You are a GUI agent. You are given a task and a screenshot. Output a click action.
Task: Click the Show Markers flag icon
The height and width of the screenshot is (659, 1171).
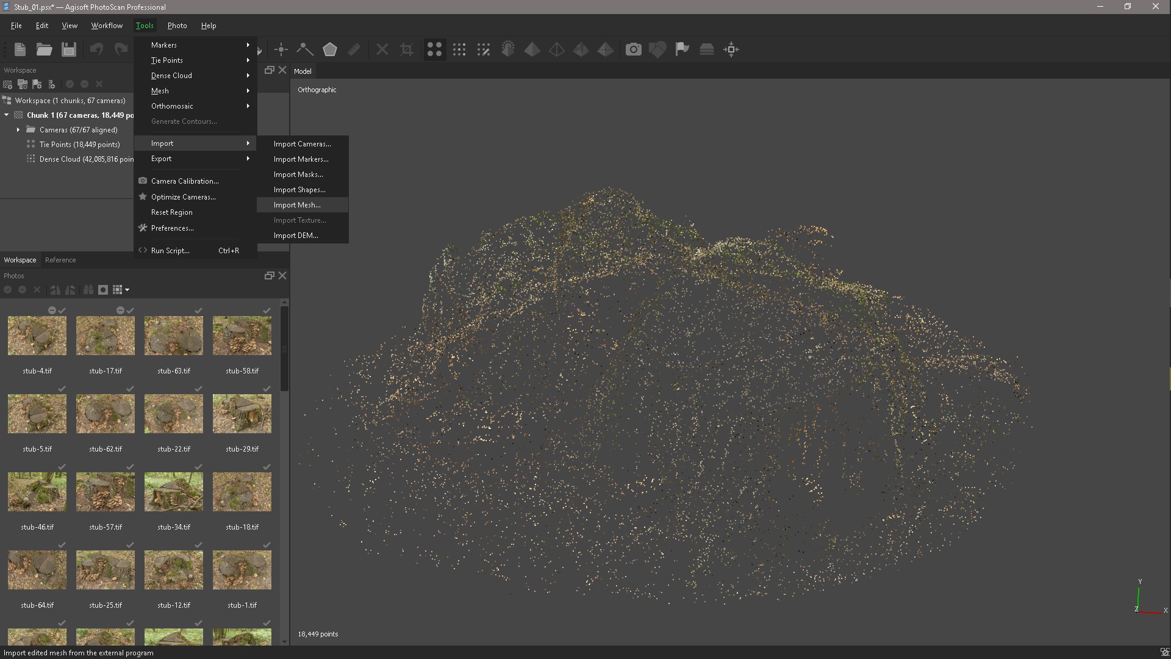(682, 49)
